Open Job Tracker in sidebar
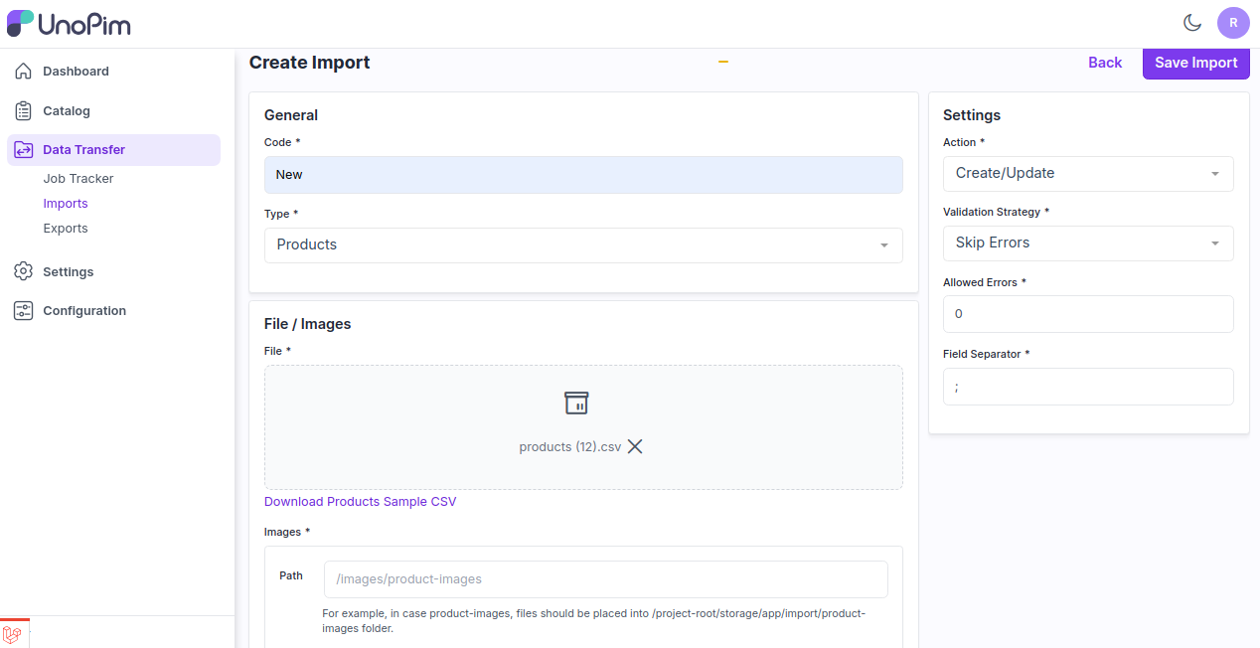Viewport: 1260px width, 648px height. coord(79,179)
